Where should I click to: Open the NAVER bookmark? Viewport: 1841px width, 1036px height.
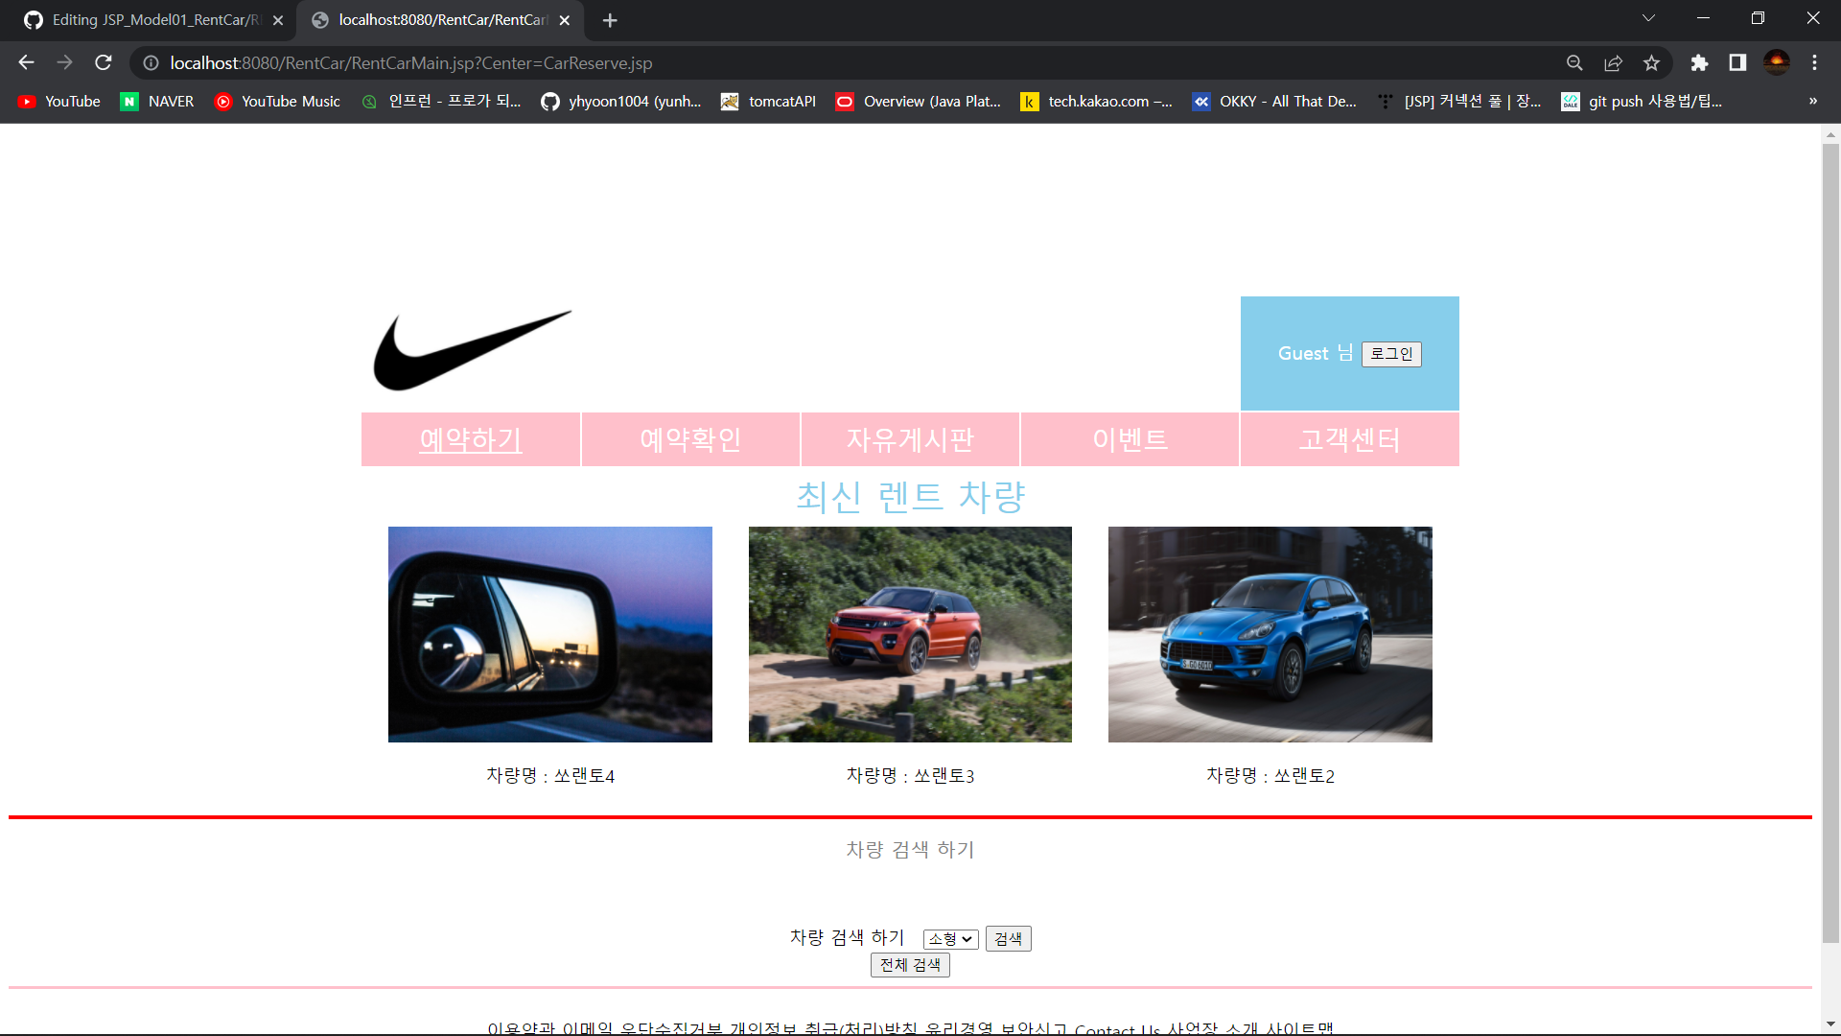click(x=156, y=101)
